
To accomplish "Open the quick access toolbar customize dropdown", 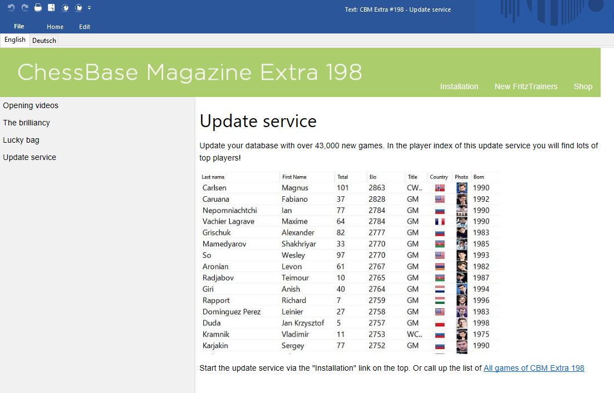I will tap(89, 7).
